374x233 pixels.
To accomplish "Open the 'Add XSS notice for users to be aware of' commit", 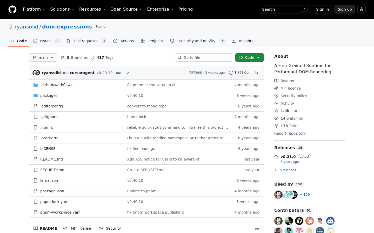I will tap(163, 159).
